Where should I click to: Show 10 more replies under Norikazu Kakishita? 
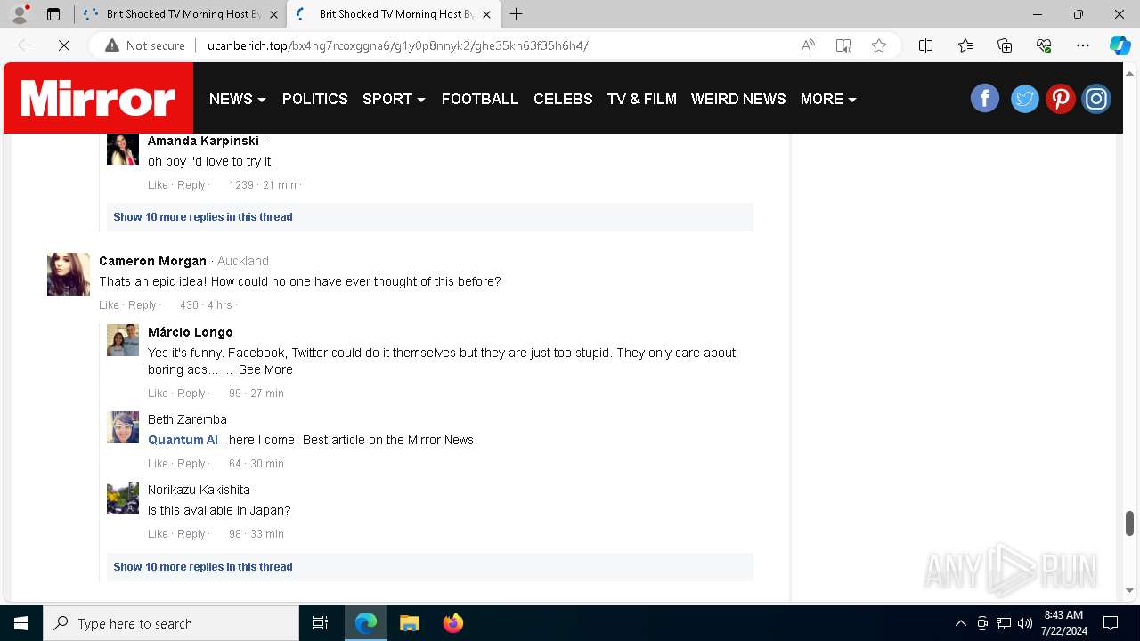coord(203,566)
